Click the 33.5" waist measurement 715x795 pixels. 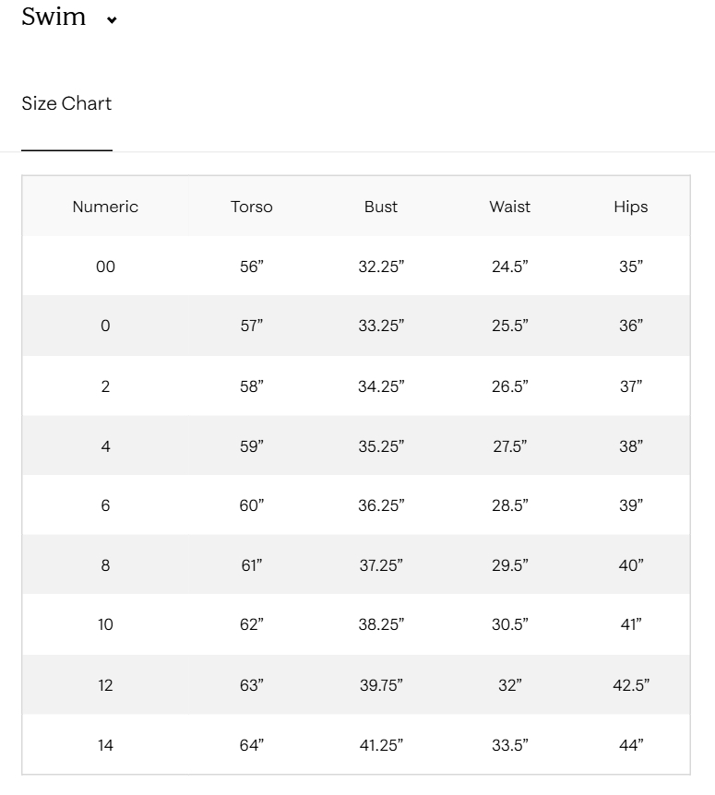[x=510, y=745]
